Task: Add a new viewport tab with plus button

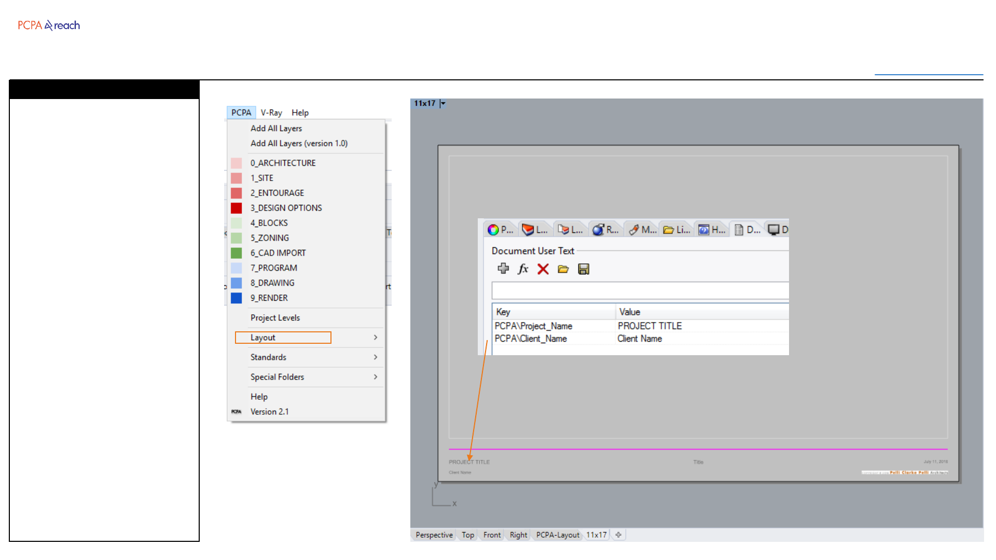Action: pyautogui.click(x=618, y=535)
